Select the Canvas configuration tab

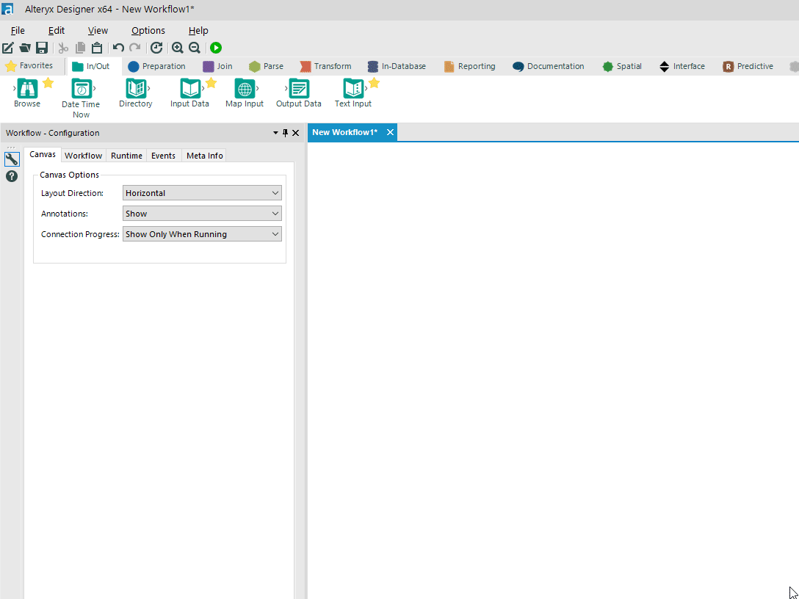pyautogui.click(x=43, y=154)
